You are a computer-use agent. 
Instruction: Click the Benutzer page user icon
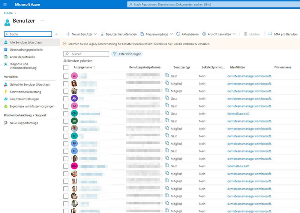[x=7, y=22]
